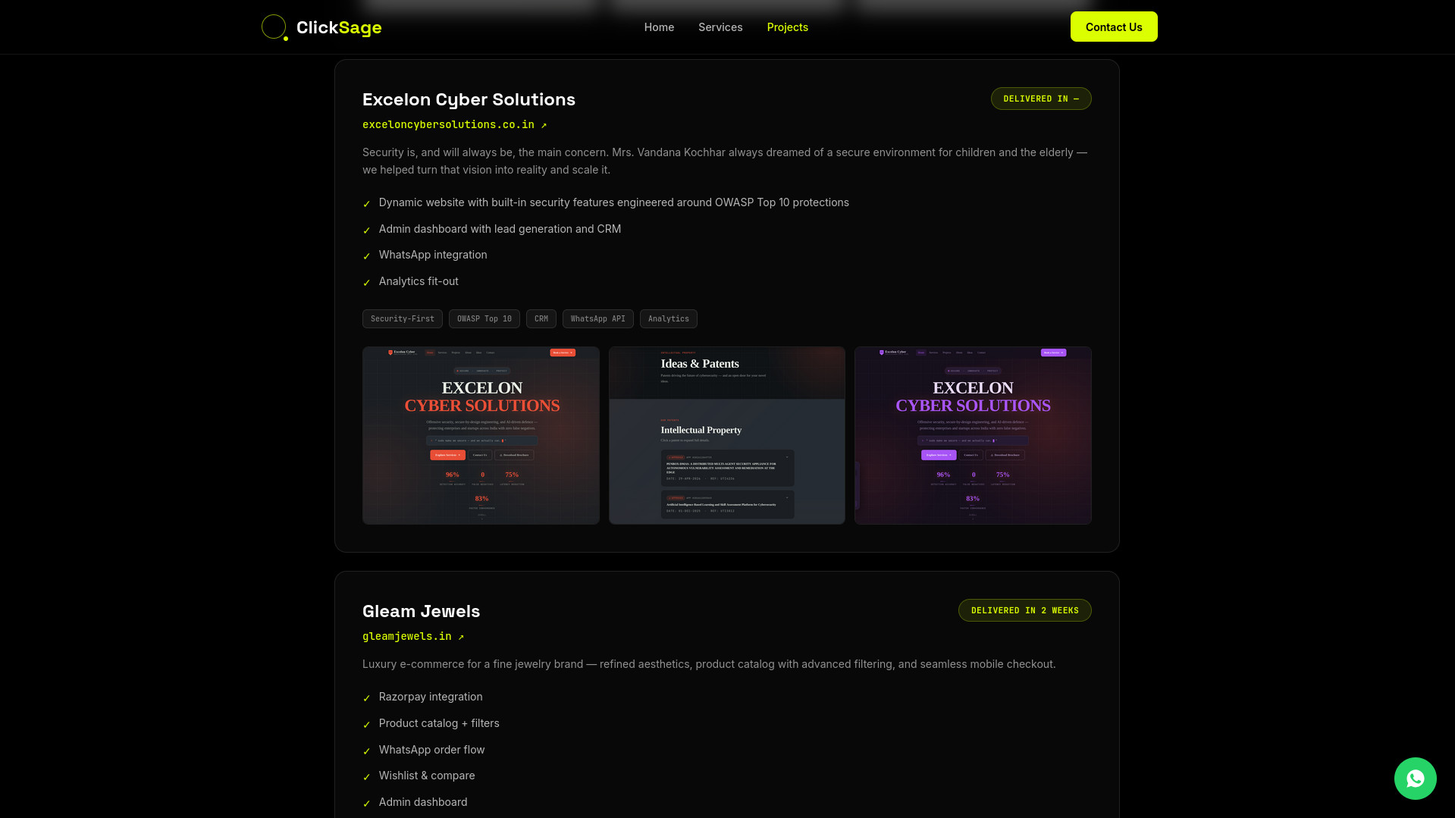
Task: Click the Gleam Jewels heading
Action: [x=421, y=611]
